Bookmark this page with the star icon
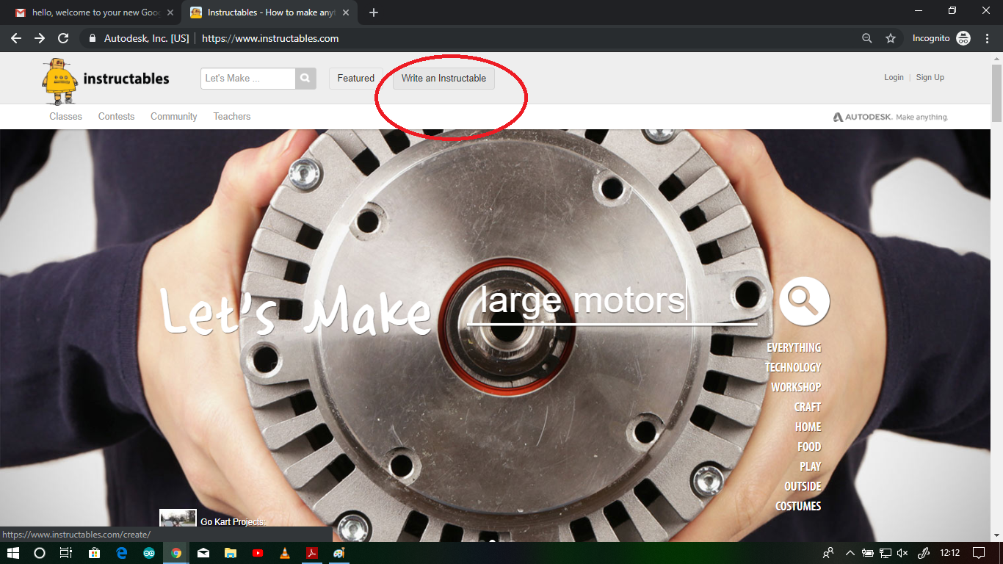This screenshot has height=564, width=1003. pyautogui.click(x=891, y=38)
